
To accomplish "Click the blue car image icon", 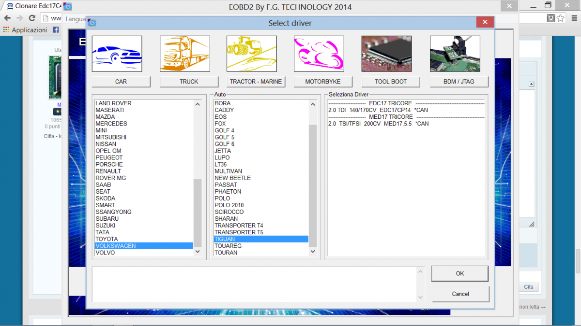I will click(x=117, y=54).
